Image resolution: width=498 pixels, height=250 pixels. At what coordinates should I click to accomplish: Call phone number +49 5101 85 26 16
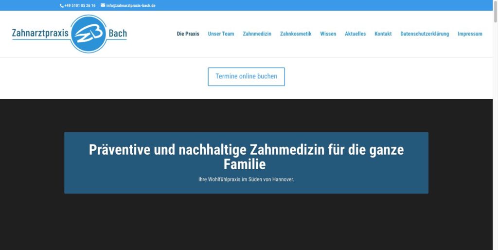[x=80, y=6]
